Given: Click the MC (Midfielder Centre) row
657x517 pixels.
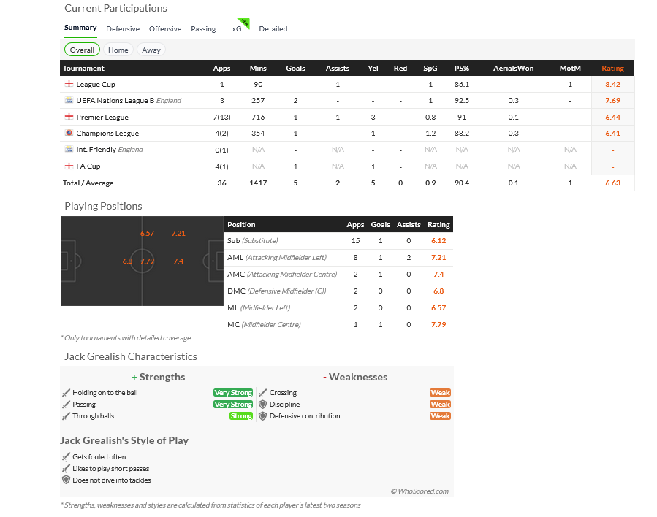Looking at the screenshot, I should pyautogui.click(x=339, y=324).
